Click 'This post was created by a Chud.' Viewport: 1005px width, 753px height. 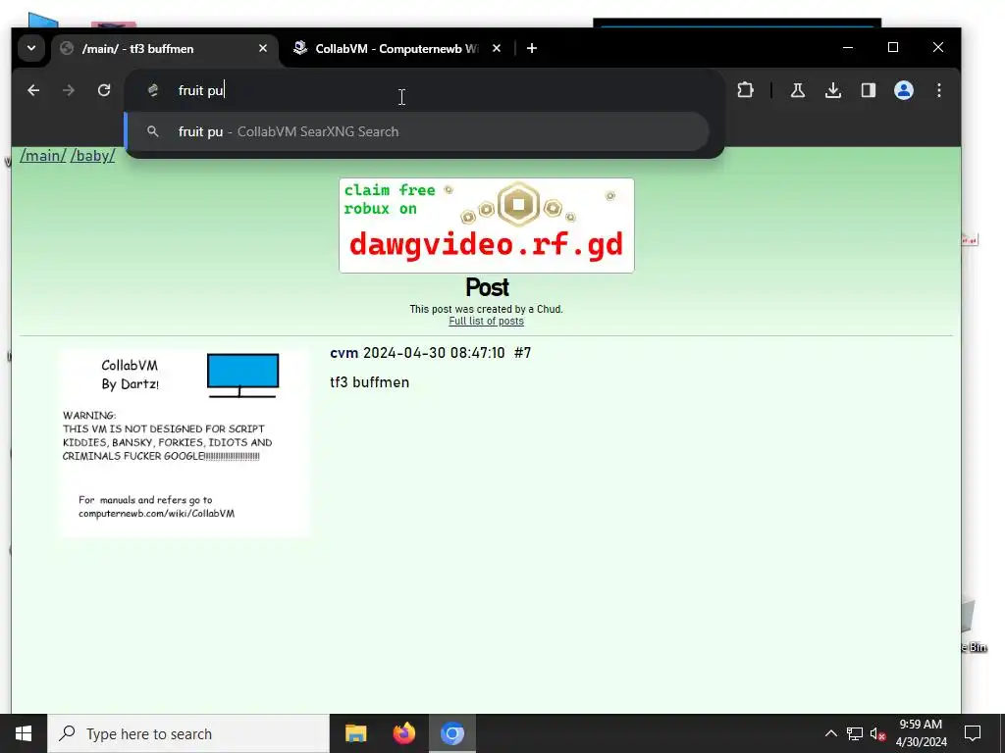(x=487, y=309)
